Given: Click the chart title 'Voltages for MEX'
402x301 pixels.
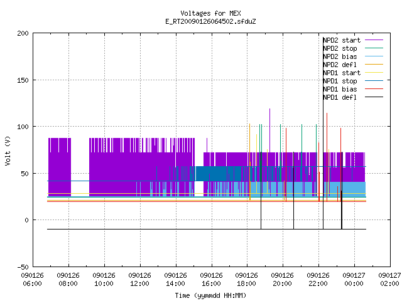Looking at the screenshot, I should pyautogui.click(x=210, y=13).
